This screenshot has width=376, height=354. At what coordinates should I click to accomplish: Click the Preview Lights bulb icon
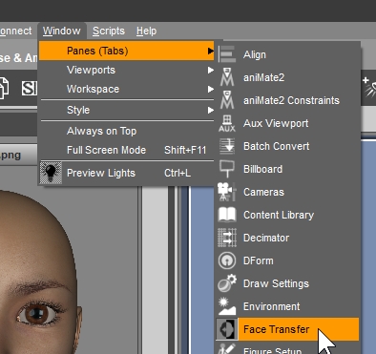coord(51,173)
